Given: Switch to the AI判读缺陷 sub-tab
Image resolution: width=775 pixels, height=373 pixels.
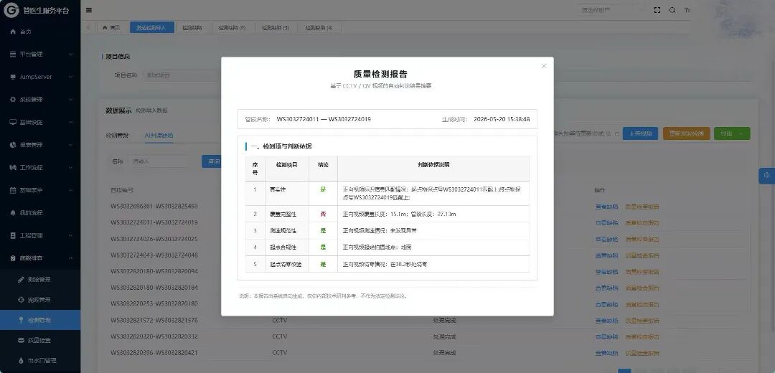Looking at the screenshot, I should pos(159,135).
